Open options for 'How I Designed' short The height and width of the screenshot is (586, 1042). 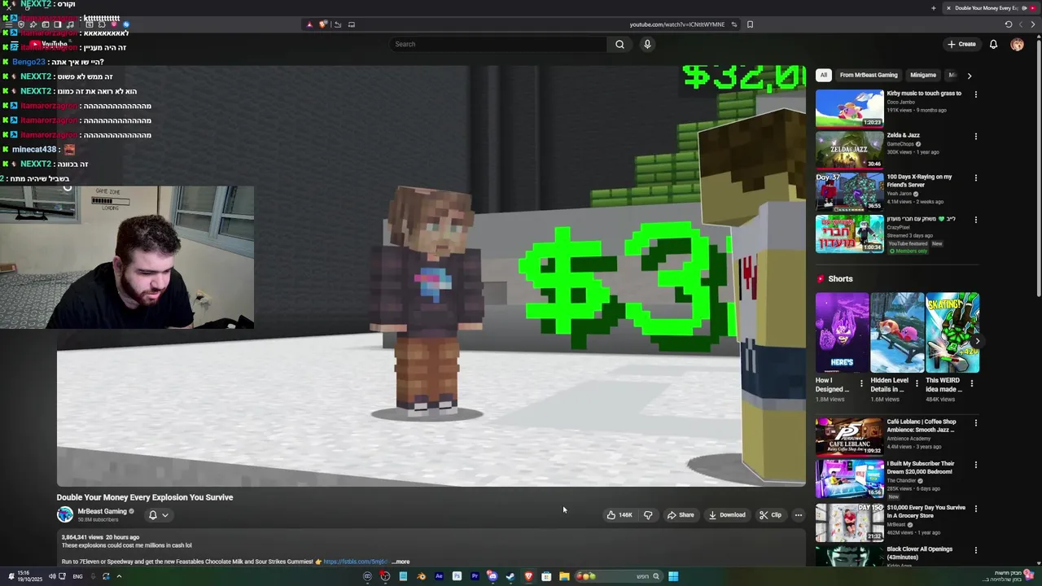861,383
